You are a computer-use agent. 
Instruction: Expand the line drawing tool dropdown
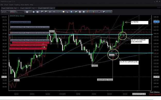[x=91, y=12]
